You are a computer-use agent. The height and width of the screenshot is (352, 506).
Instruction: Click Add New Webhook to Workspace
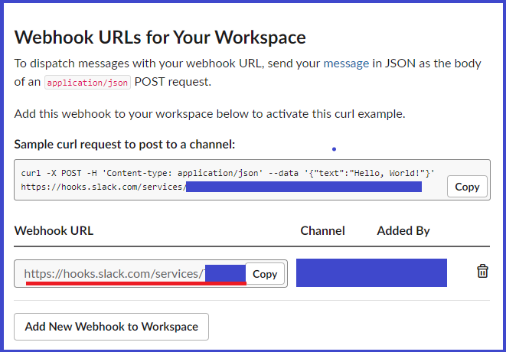[x=111, y=327]
